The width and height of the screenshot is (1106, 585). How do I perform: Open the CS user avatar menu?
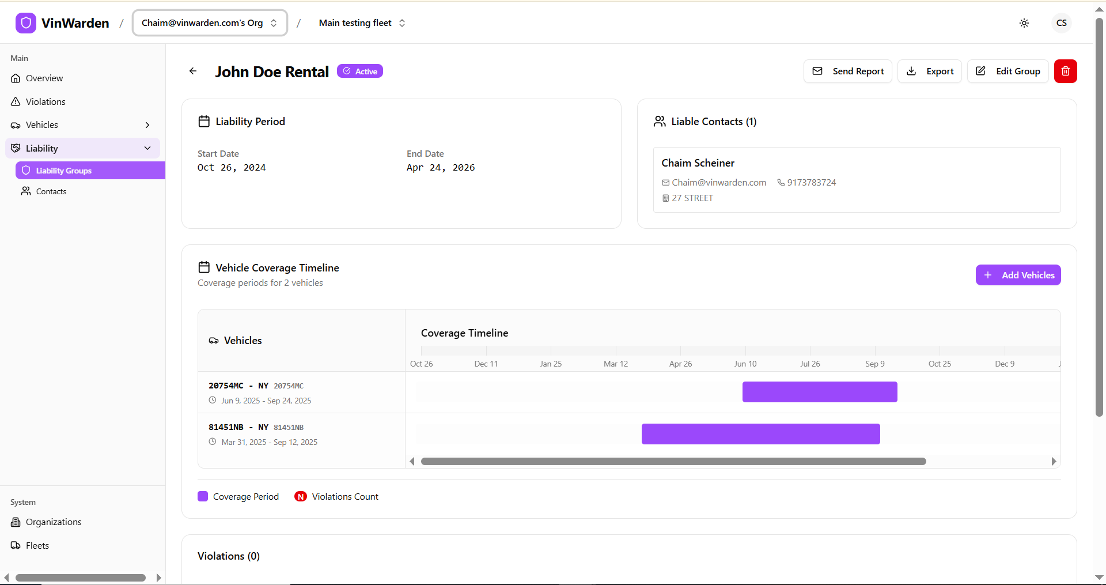(1061, 23)
